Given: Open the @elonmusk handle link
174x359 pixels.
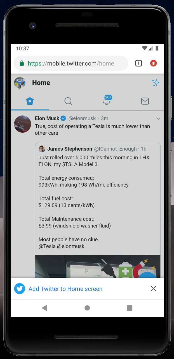Looking at the screenshot, I should click(x=82, y=118).
